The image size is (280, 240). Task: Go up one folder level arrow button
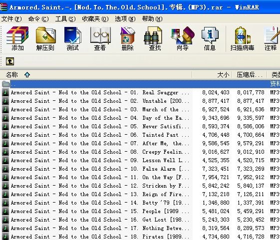[x=10, y=61]
